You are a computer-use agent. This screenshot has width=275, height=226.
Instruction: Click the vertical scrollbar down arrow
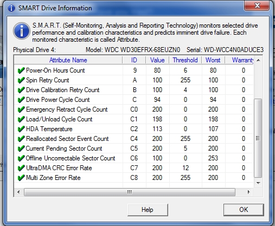[258, 183]
